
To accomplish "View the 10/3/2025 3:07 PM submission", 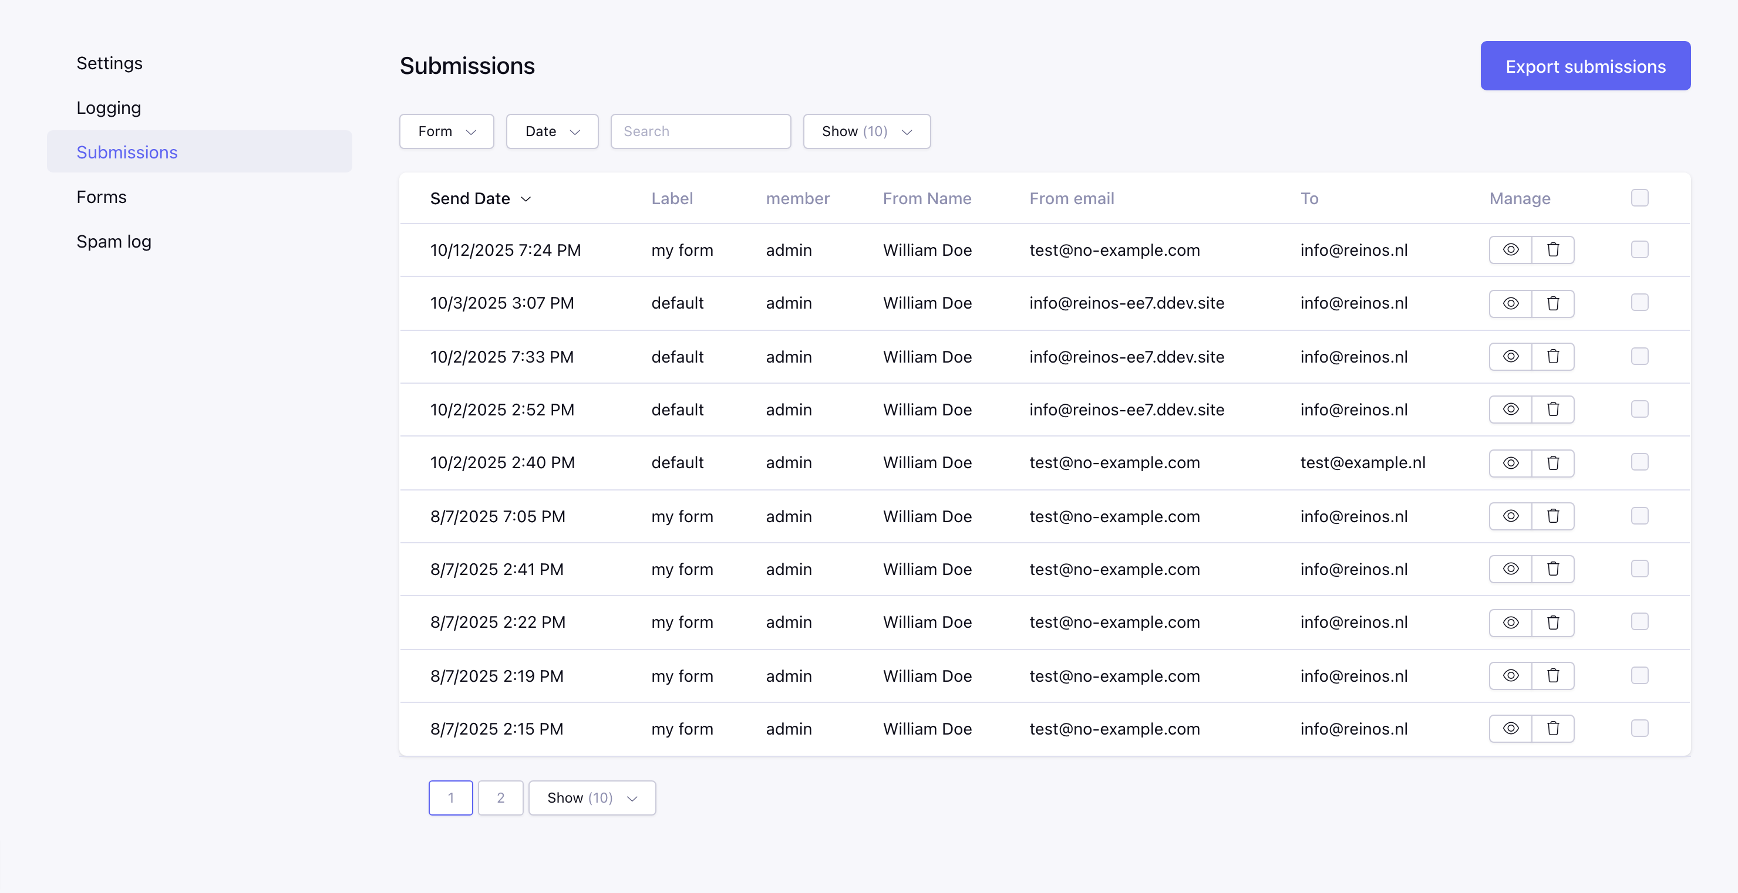I will coord(1511,303).
